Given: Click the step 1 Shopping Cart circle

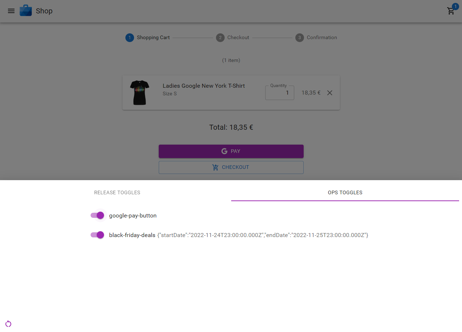Looking at the screenshot, I should point(130,38).
